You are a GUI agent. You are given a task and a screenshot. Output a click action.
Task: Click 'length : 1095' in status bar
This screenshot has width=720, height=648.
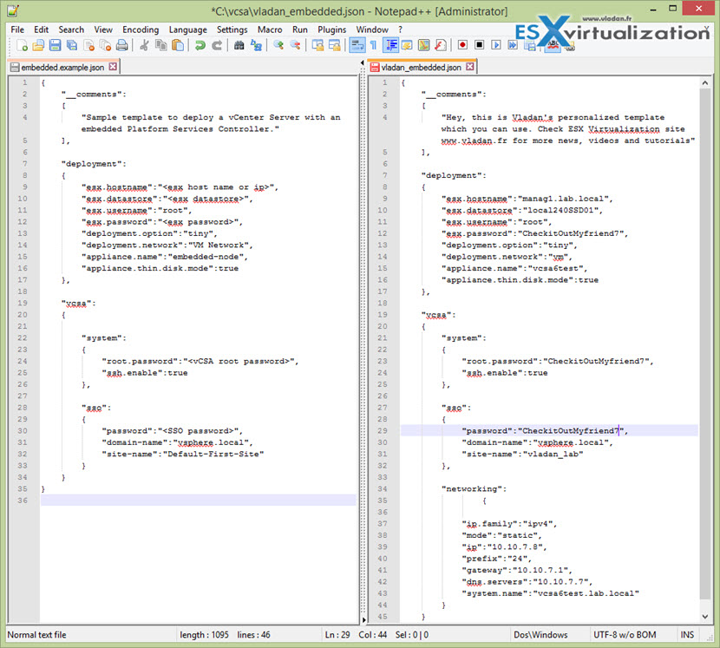click(205, 635)
